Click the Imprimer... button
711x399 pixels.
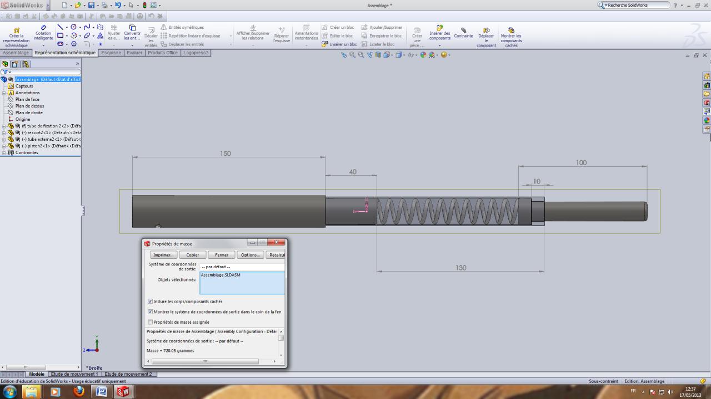tap(164, 255)
